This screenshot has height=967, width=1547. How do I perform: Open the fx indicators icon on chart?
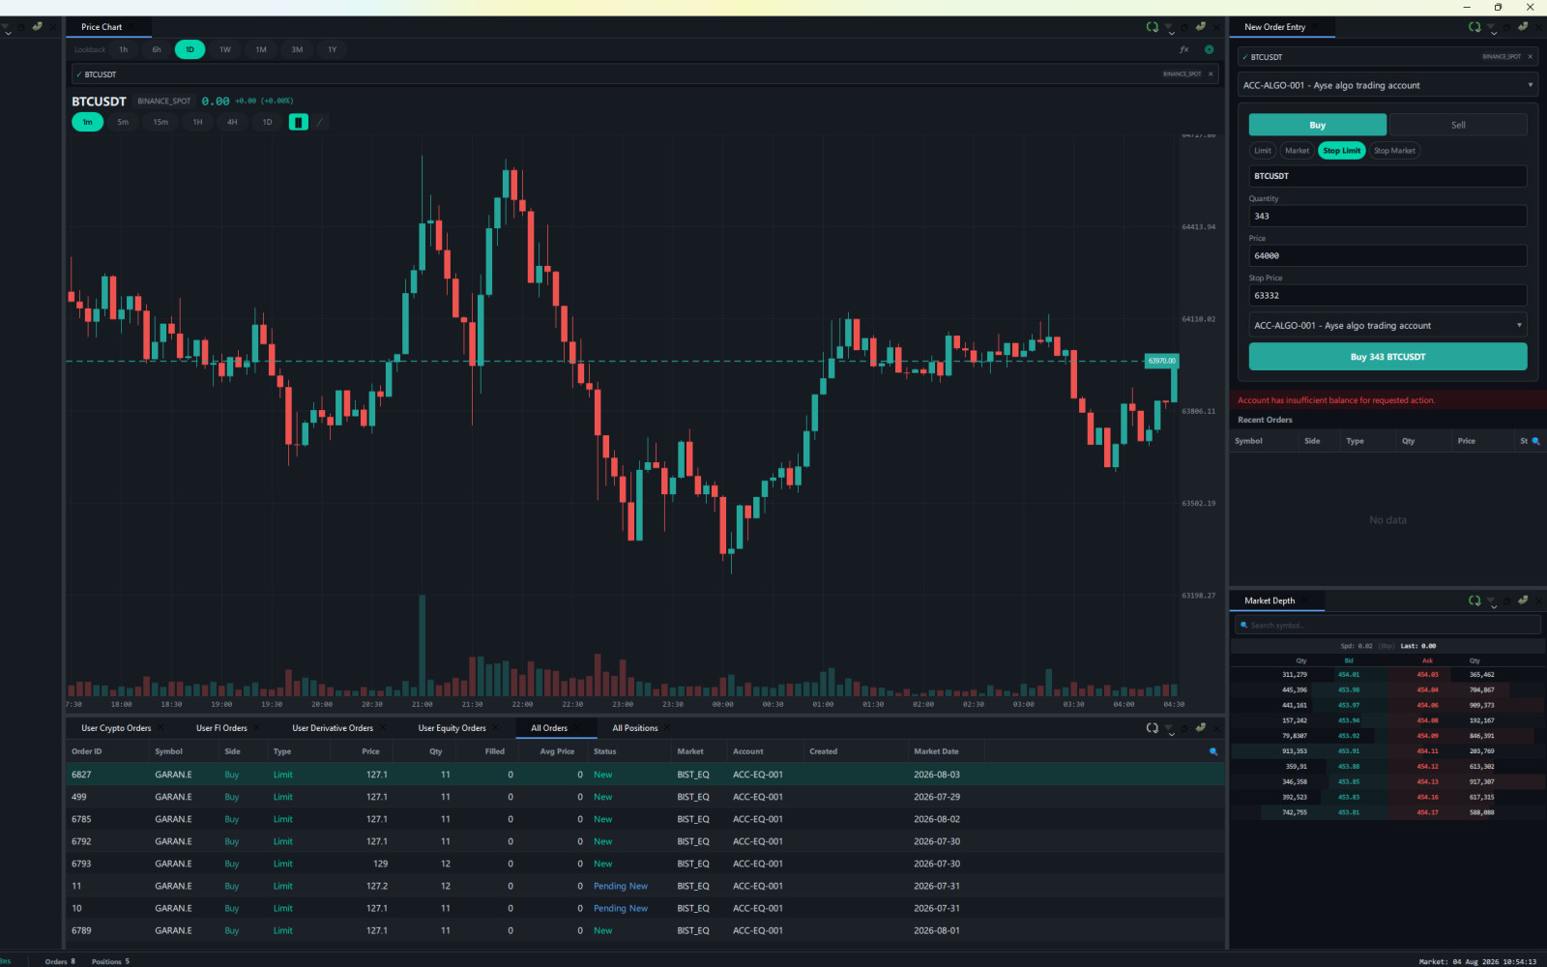click(x=1184, y=49)
